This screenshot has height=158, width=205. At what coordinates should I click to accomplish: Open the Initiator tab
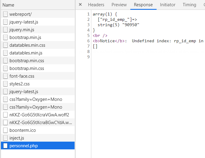coord(168,5)
